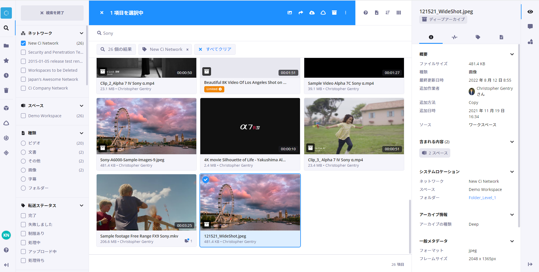Image resolution: width=539 pixels, height=272 pixels.
Task: Open comments panel icon on right rail
Action: coord(530,27)
